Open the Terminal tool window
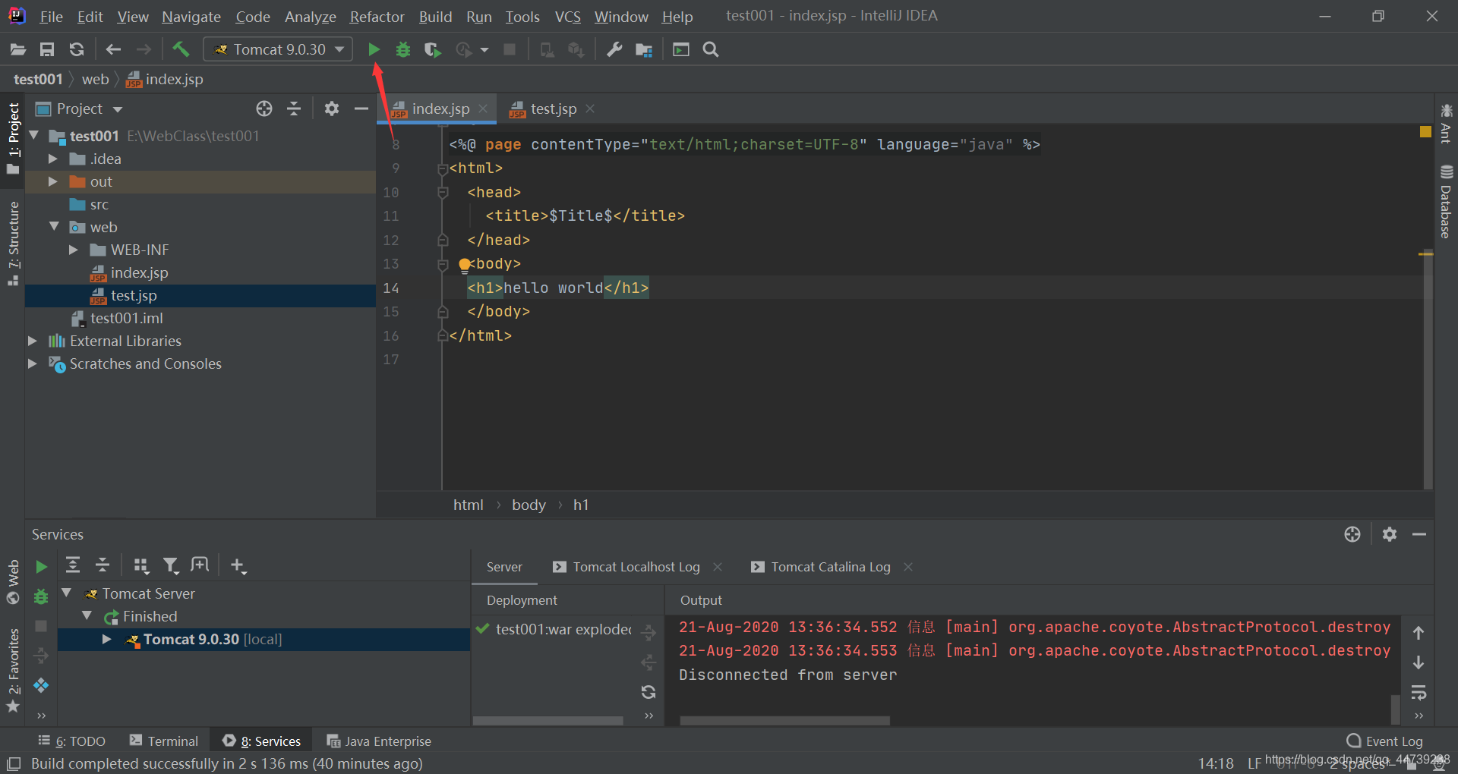Viewport: 1458px width, 774px height. pyautogui.click(x=163, y=741)
